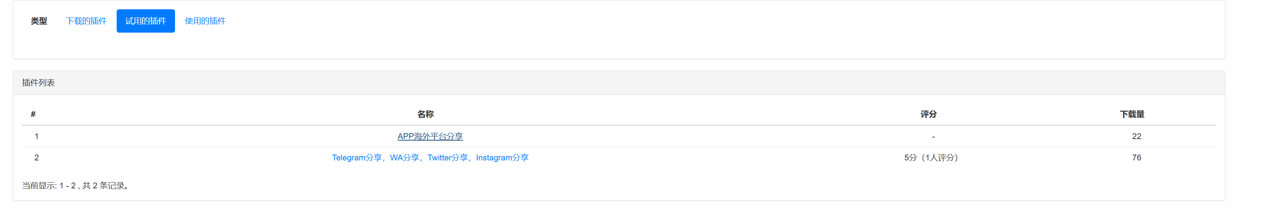Click the 5分（1人评分）rating cell
Image resolution: width=1267 pixels, height=214 pixels.
pyautogui.click(x=931, y=158)
